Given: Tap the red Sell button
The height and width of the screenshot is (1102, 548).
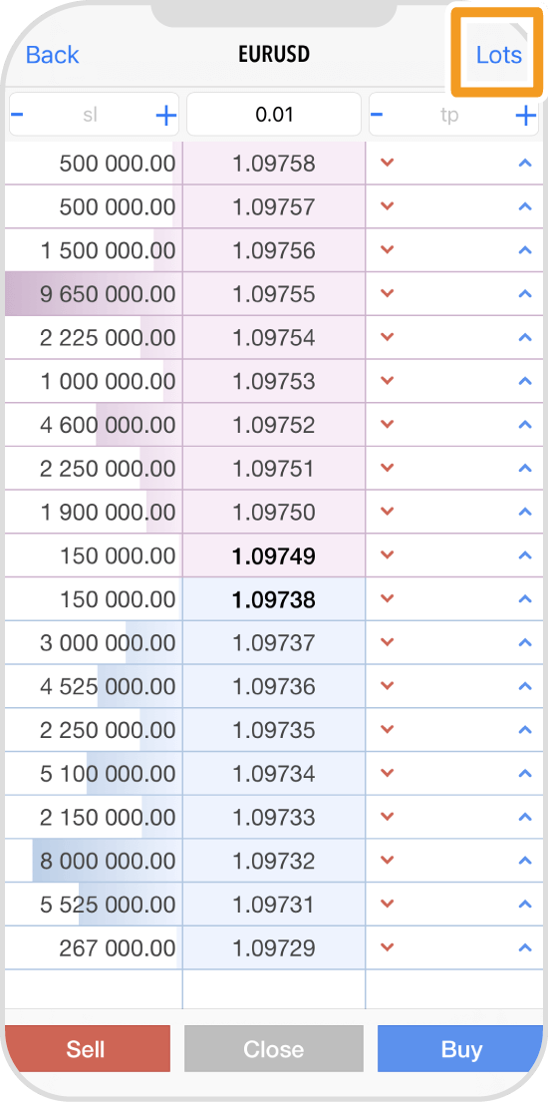Looking at the screenshot, I should click(87, 1048).
